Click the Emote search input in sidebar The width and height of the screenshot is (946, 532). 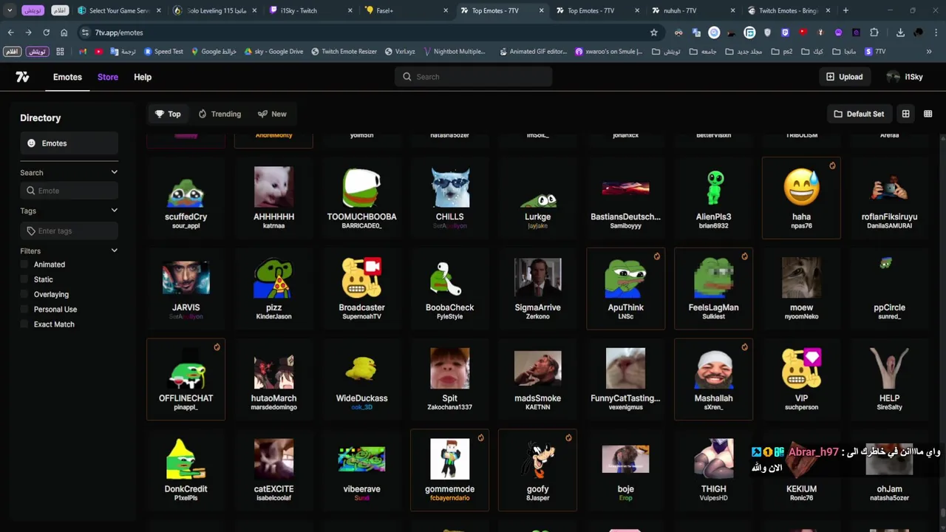(69, 191)
